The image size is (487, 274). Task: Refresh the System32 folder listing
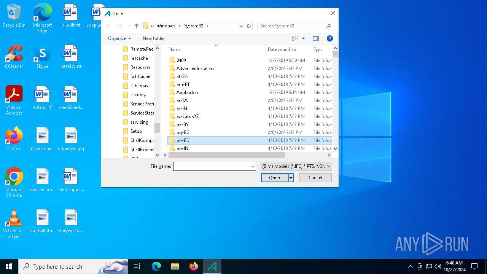tap(249, 26)
